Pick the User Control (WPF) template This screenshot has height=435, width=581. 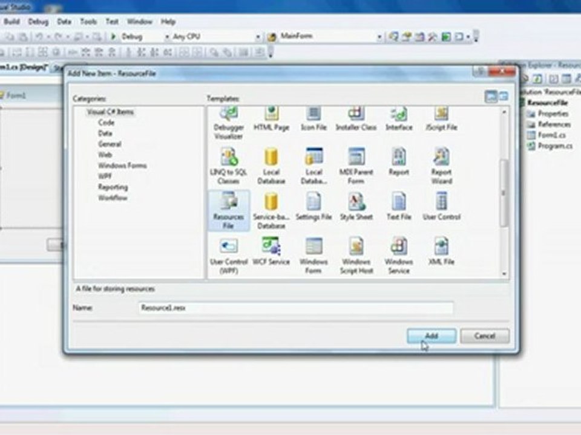point(229,256)
